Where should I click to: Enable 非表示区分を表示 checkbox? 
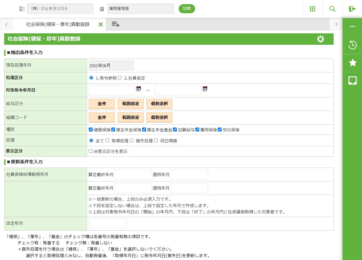click(x=91, y=151)
